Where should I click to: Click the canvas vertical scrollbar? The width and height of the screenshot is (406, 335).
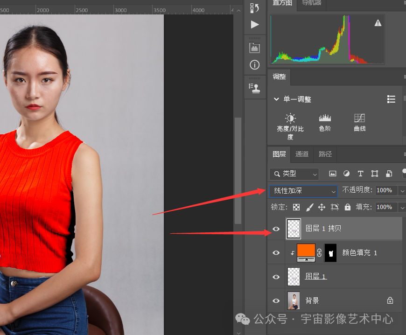[x=238, y=170]
